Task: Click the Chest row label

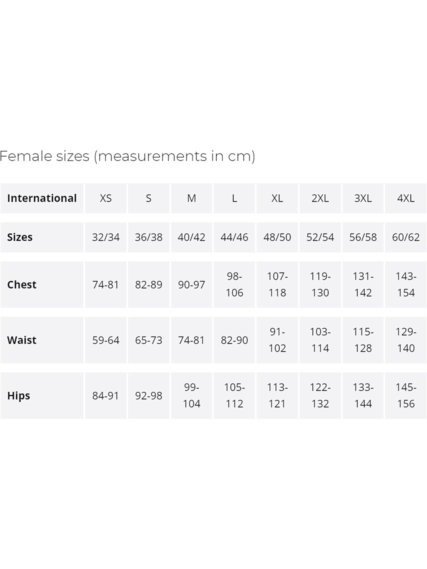Action: click(22, 284)
